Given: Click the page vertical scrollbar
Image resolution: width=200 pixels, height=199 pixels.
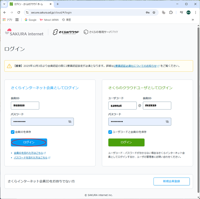Looking at the screenshot, I should pyautogui.click(x=198, y=110).
